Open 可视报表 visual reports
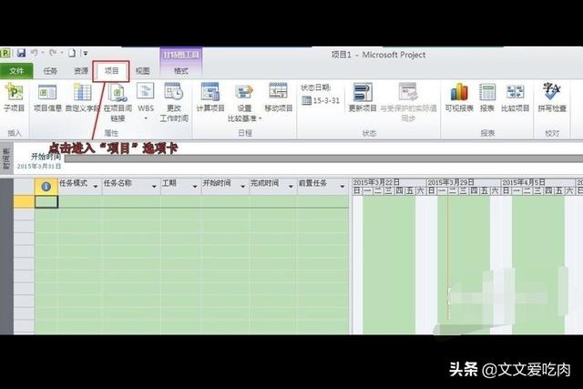Viewport: 583px width, 389px height. [x=457, y=97]
